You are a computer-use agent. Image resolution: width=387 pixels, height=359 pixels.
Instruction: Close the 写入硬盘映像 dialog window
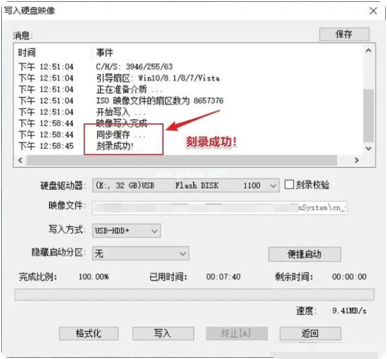pyautogui.click(x=373, y=11)
